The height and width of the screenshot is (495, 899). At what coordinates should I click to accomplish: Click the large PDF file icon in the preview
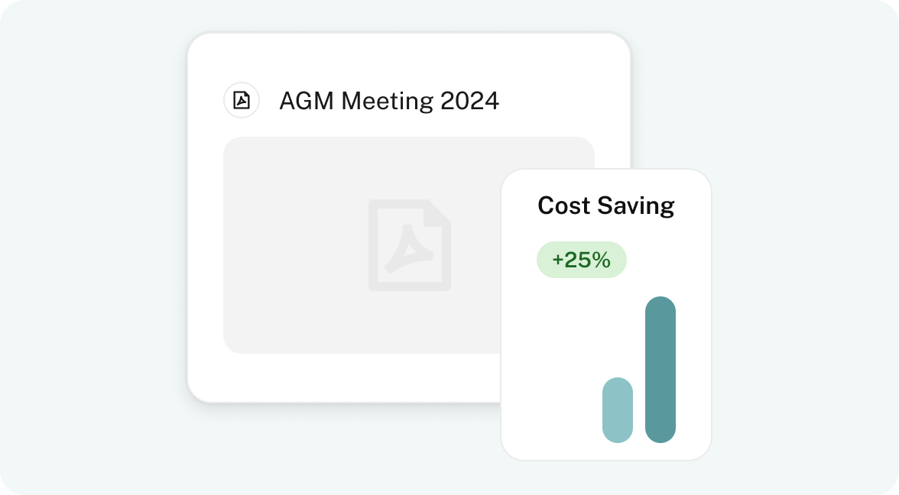point(409,244)
